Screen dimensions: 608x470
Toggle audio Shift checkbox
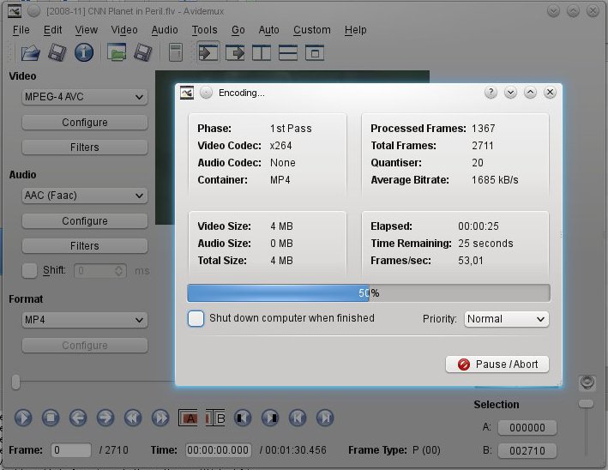pyautogui.click(x=29, y=270)
